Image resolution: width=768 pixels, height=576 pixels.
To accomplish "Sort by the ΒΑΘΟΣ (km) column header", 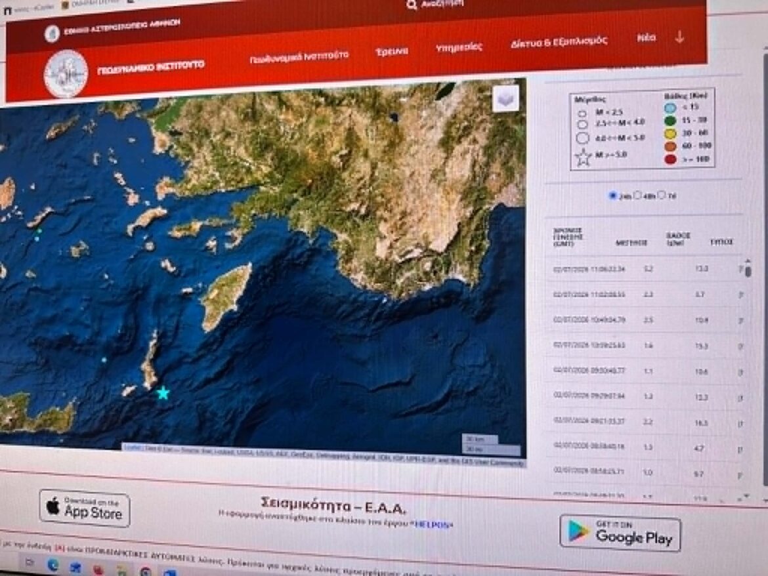I will click(678, 239).
